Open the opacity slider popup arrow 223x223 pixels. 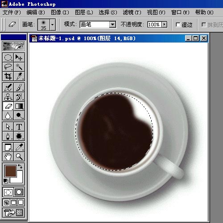(164, 25)
